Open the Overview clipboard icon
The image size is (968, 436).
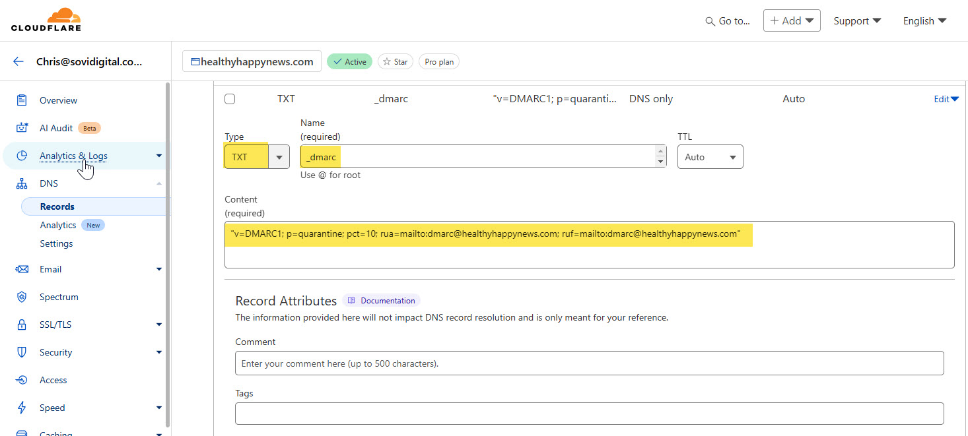tap(22, 100)
